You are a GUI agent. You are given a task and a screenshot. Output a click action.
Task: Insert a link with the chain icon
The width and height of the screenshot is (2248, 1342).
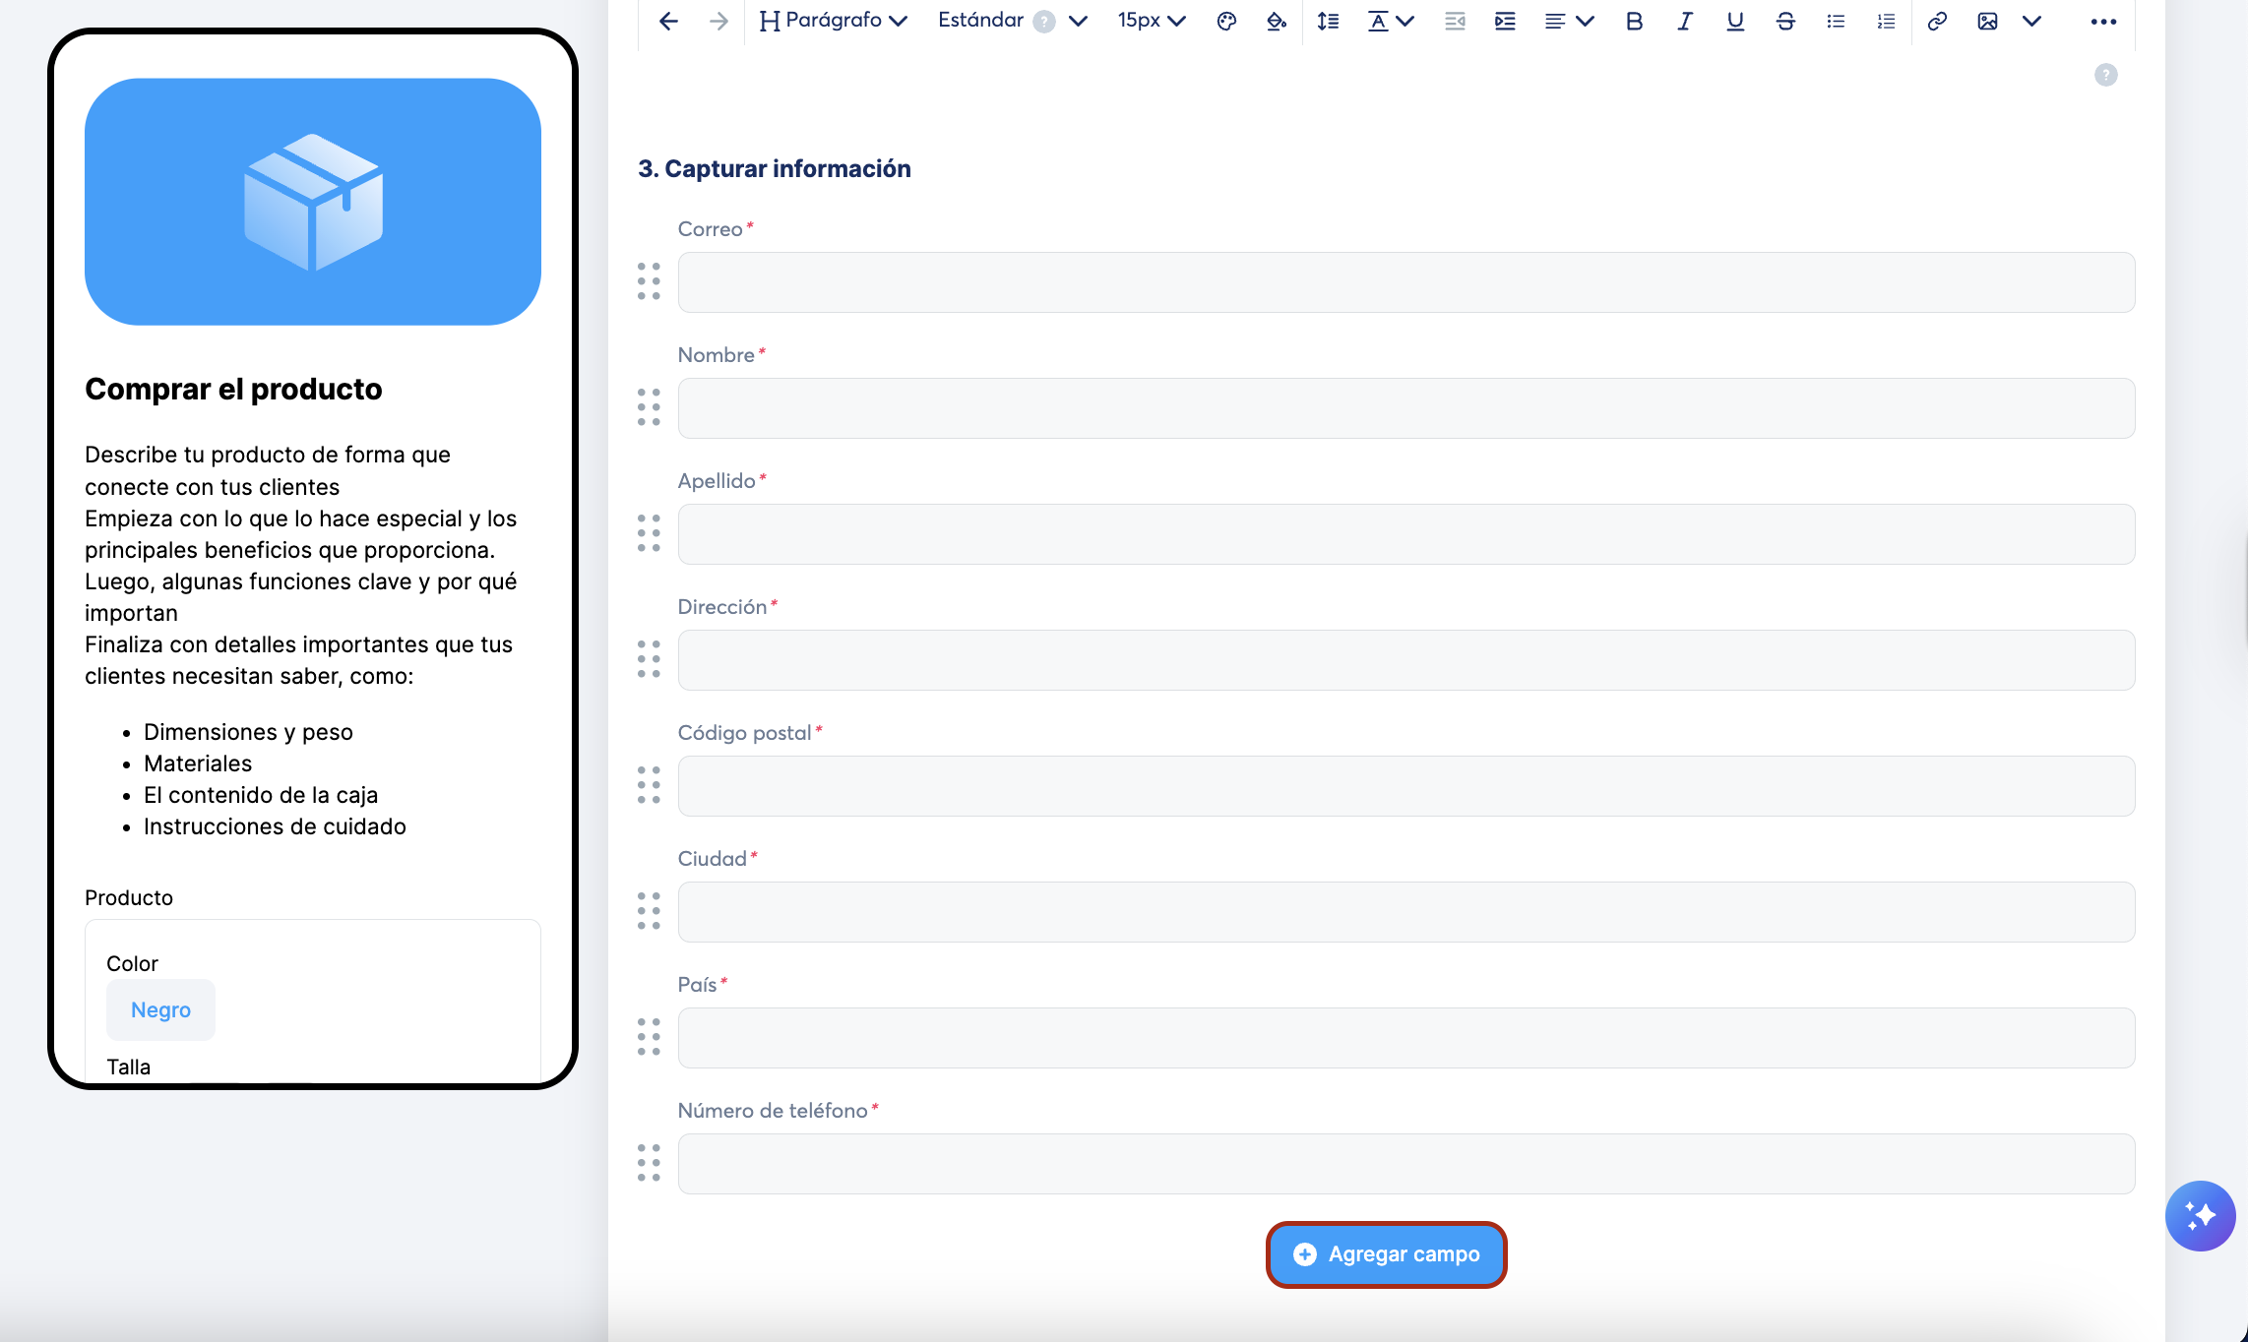1937,21
